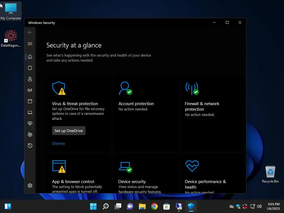
Task: Click the Windows Security tray icon with warning
Action: click(x=238, y=206)
